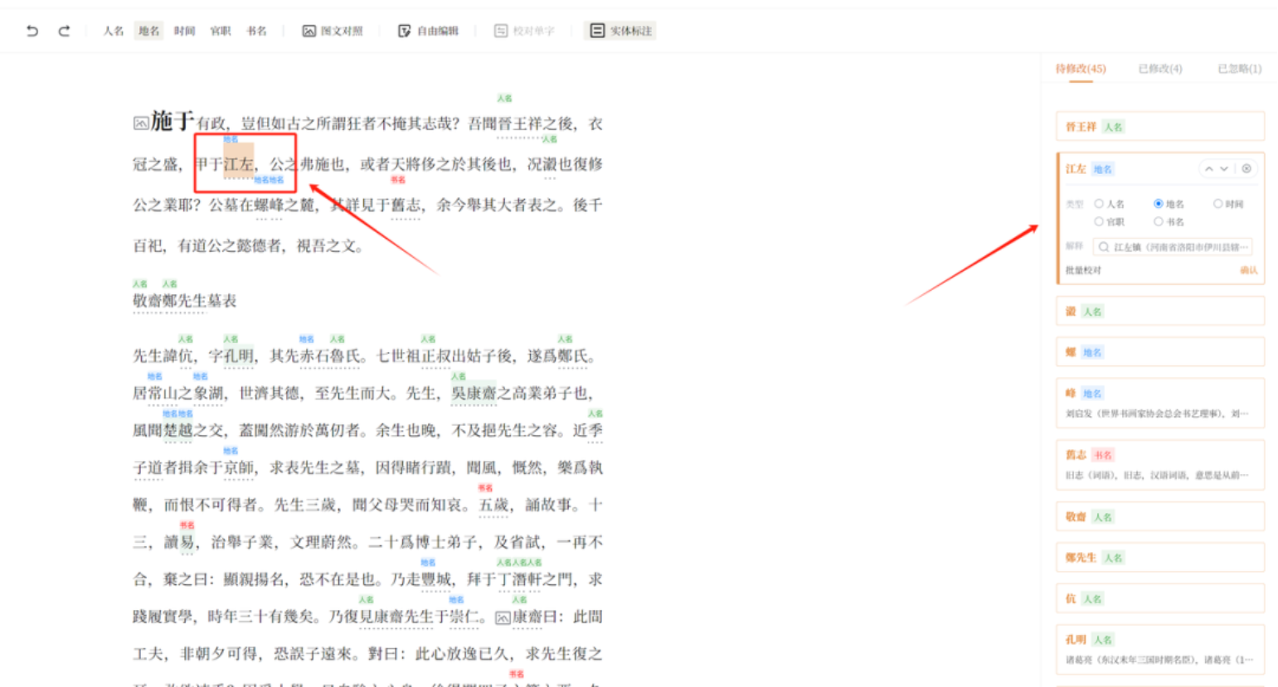Select the 书名 radio button

pos(1159,222)
